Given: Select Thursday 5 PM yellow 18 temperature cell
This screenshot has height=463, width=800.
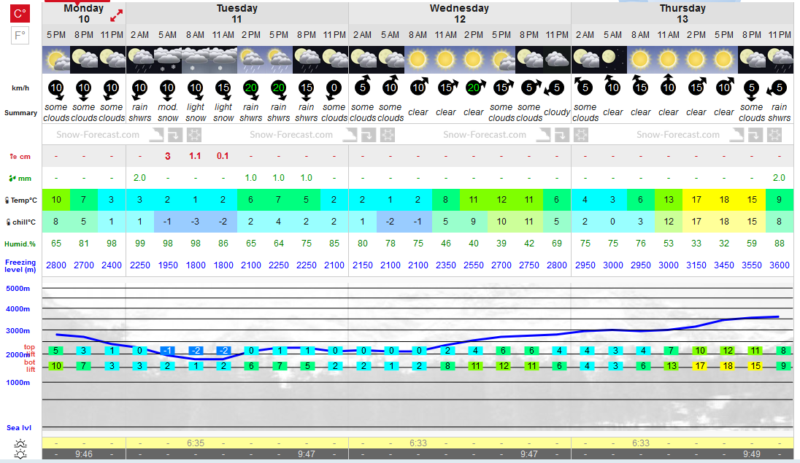Looking at the screenshot, I should point(723,200).
